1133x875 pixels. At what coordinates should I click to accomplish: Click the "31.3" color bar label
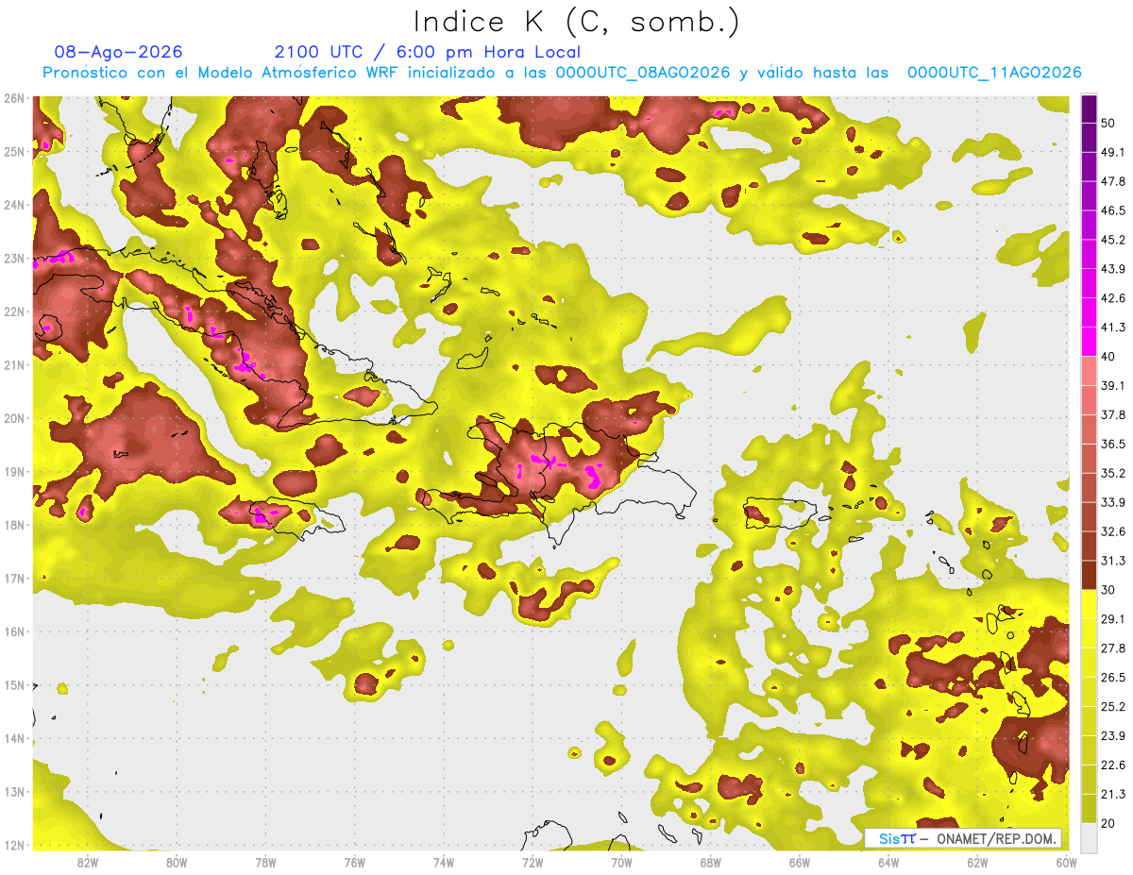tap(1113, 561)
